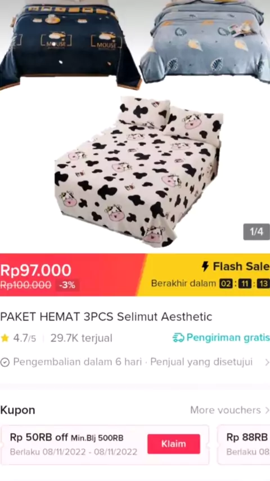Tap the 29.7K terjual sold count
Viewport: 270px width, 481px height.
coord(81,338)
